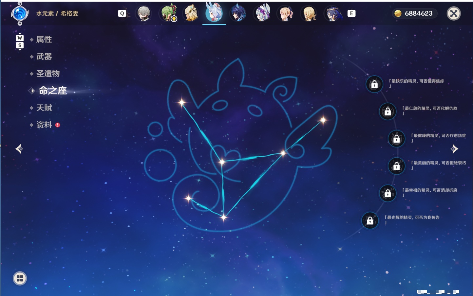
Task: Select the blonde avatar with dark hair ribbon
Action: tap(285, 13)
